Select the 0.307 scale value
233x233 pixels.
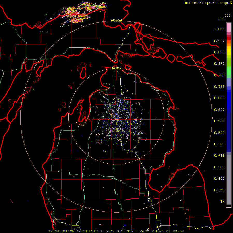[x=219, y=179]
